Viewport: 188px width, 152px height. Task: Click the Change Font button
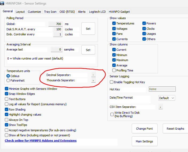pos(145,129)
